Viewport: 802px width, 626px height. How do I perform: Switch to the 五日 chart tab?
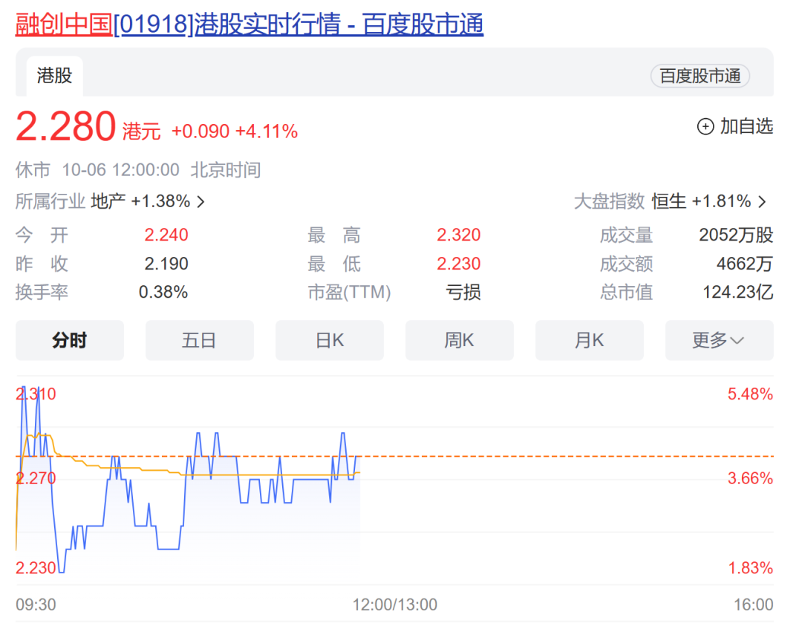click(200, 340)
